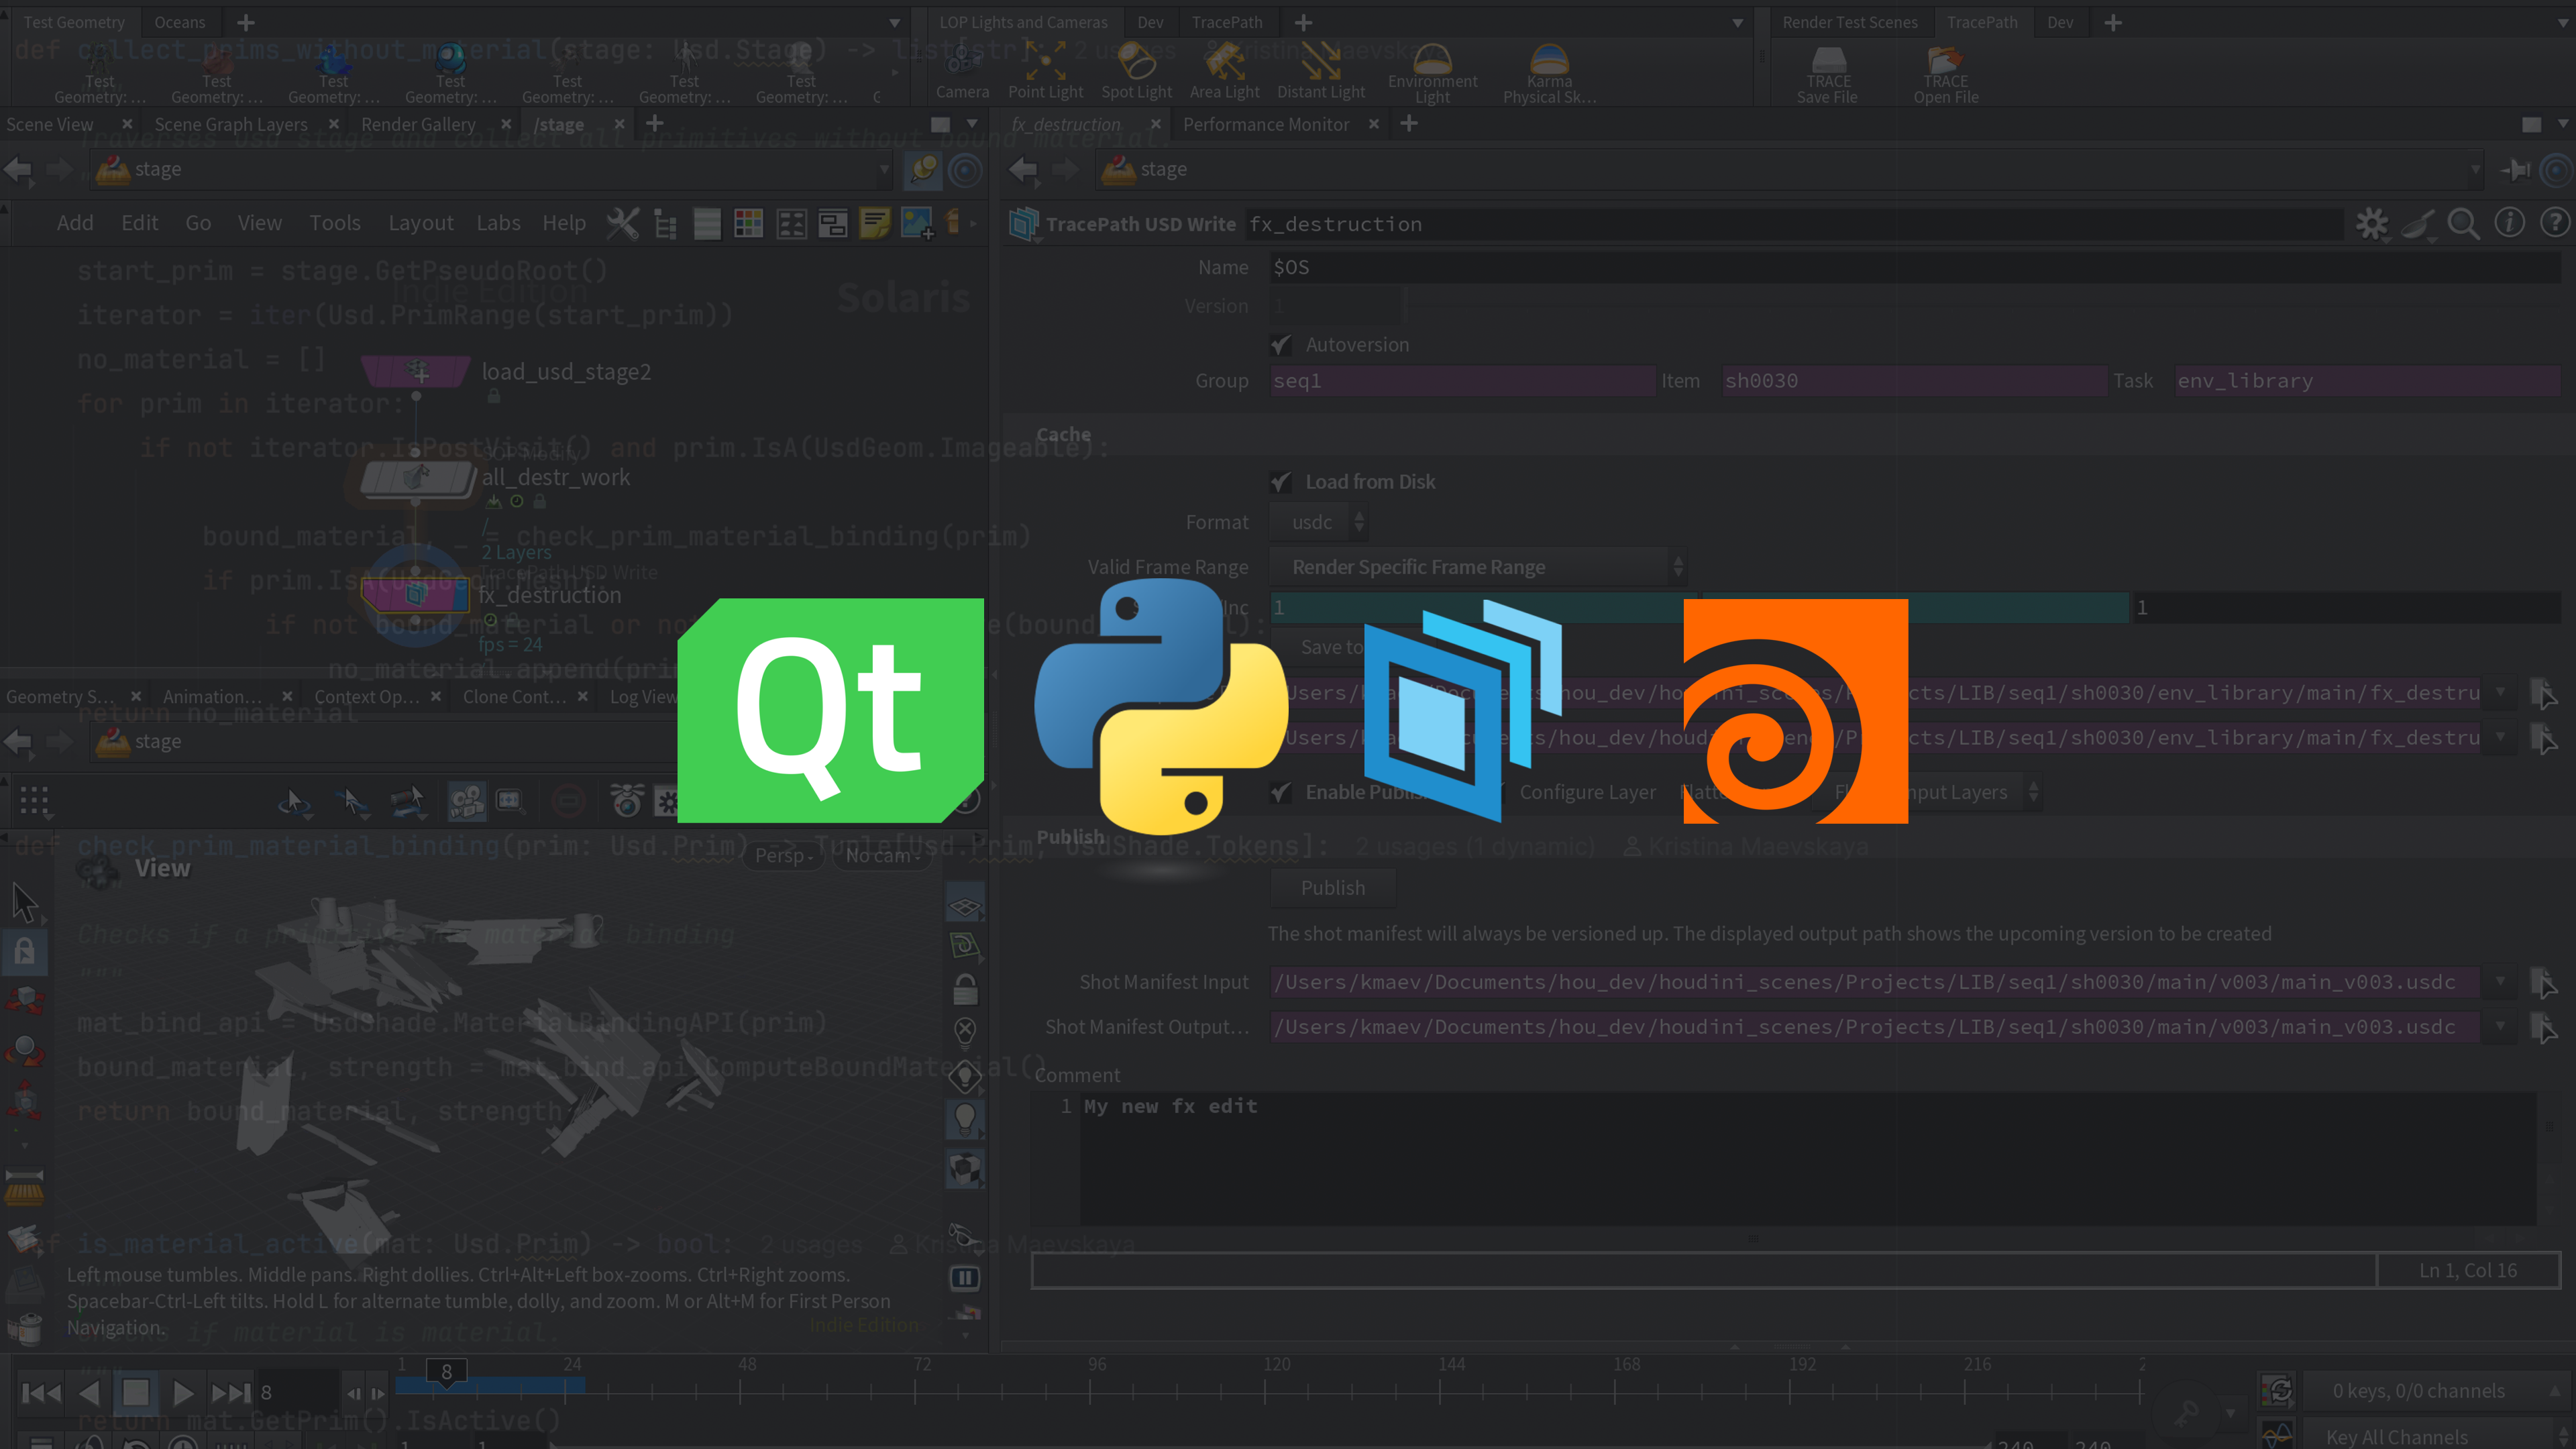Image resolution: width=2576 pixels, height=1449 pixels.
Task: Click the Publish button
Action: tap(1332, 888)
